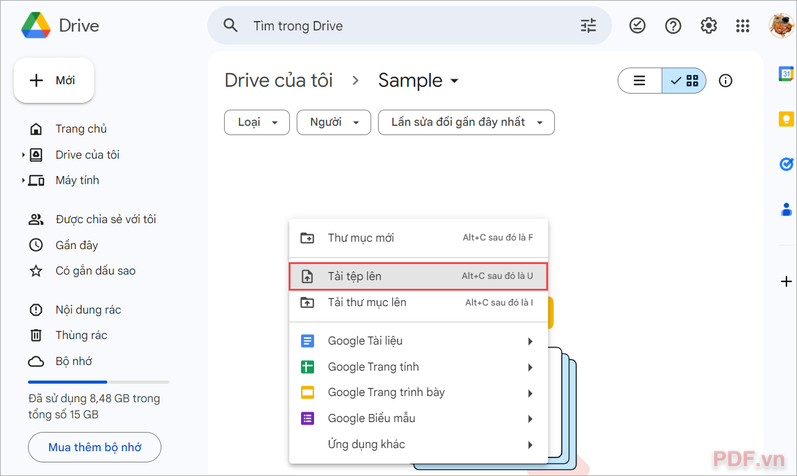Click the Google Drive logo
The height and width of the screenshot is (476, 797).
tap(36, 25)
